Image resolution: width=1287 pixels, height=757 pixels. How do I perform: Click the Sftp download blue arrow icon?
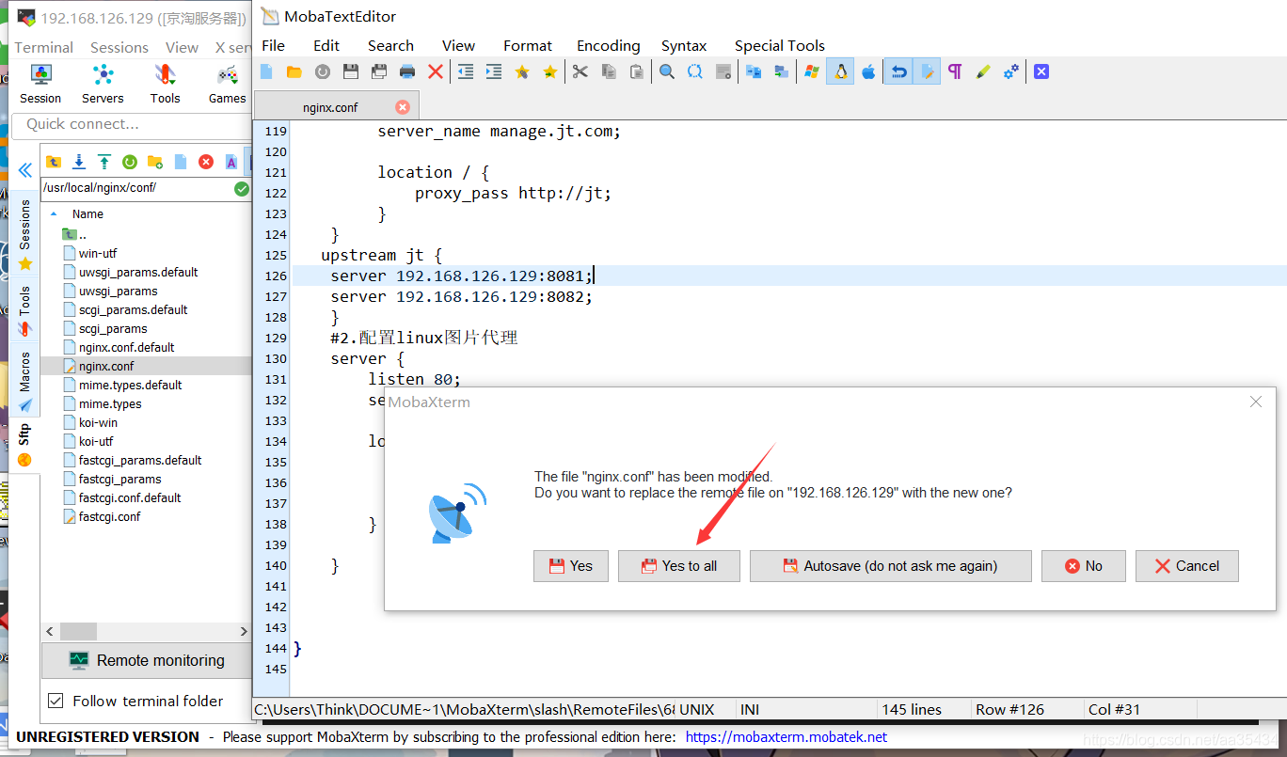pos(79,162)
